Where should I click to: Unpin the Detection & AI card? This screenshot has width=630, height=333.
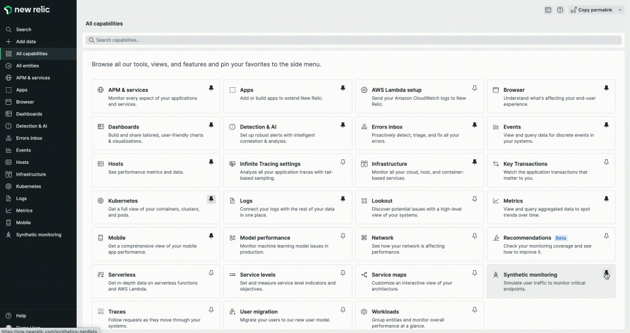coord(343,125)
